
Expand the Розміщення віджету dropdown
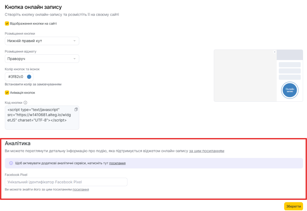coord(42,59)
